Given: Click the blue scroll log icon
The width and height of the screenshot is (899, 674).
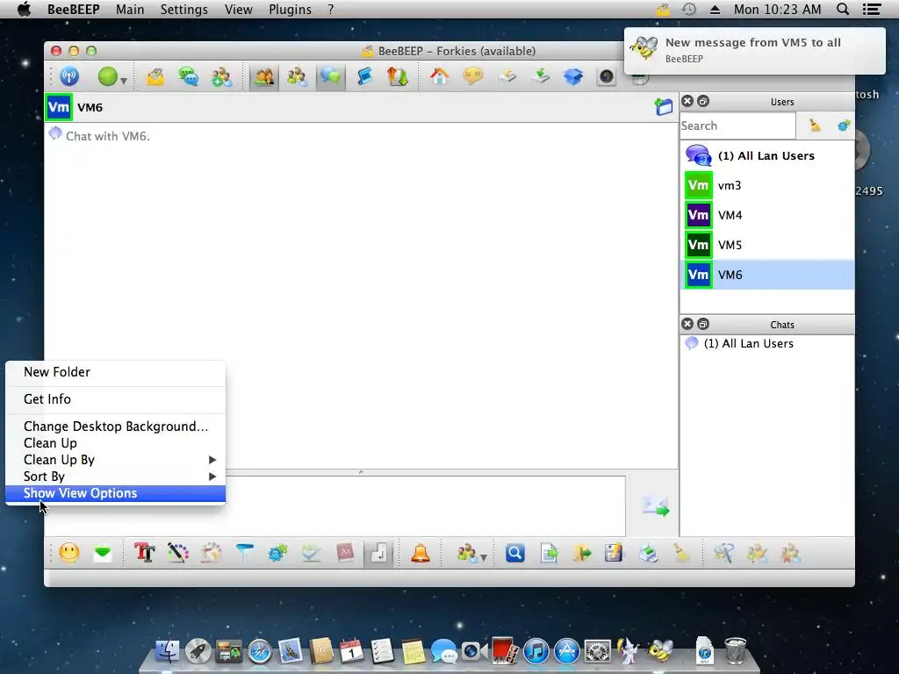Looking at the screenshot, I should coord(363,76).
